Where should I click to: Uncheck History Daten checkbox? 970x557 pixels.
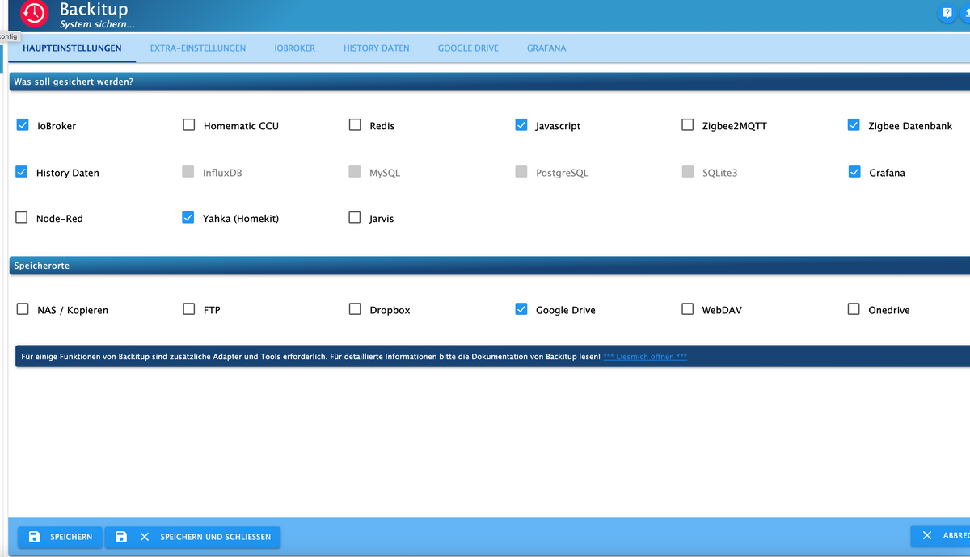coord(22,172)
